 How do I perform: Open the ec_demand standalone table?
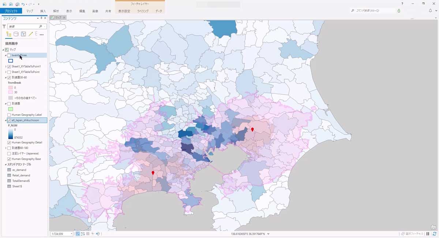[19, 170]
